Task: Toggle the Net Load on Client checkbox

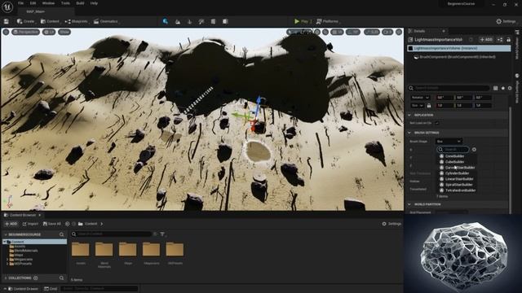Action: pyautogui.click(x=437, y=123)
